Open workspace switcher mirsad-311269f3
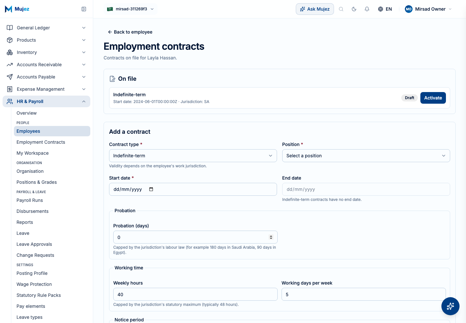 tap(131, 9)
